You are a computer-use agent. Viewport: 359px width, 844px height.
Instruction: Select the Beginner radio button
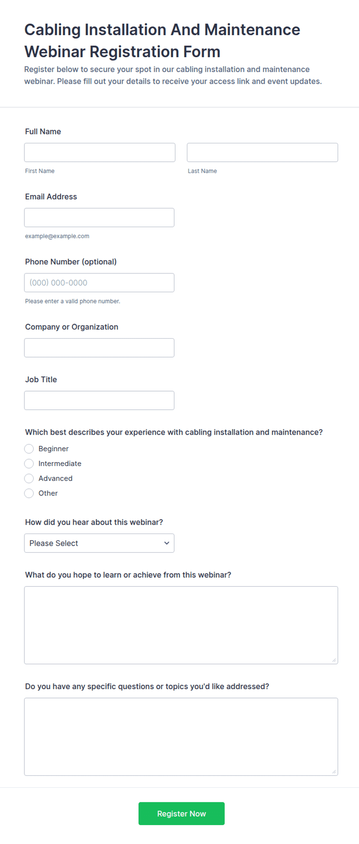(29, 449)
